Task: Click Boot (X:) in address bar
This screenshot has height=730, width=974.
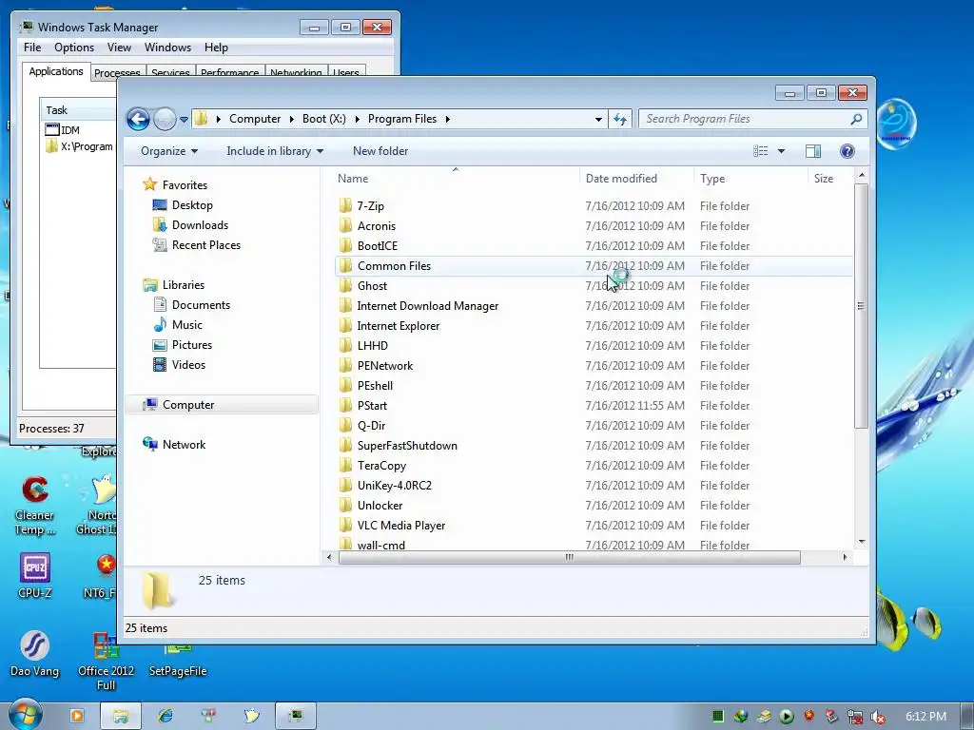Action: (323, 119)
